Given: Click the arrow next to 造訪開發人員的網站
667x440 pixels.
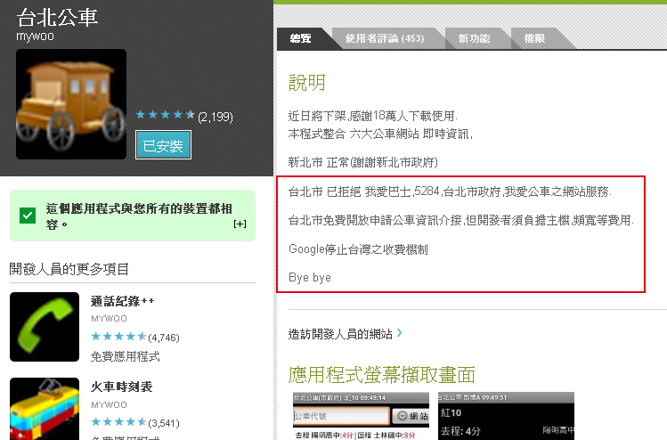Looking at the screenshot, I should click(x=399, y=333).
